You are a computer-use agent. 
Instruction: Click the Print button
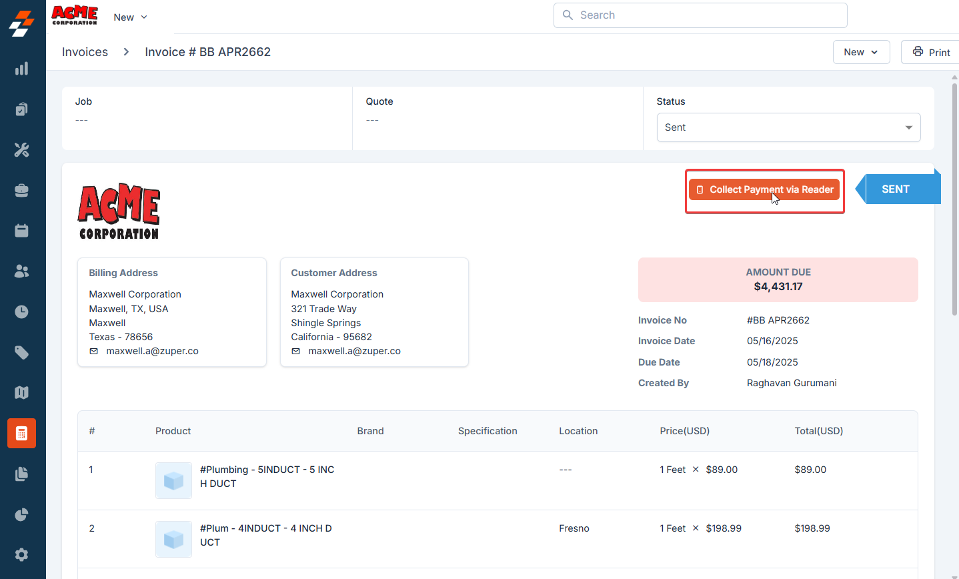click(930, 52)
